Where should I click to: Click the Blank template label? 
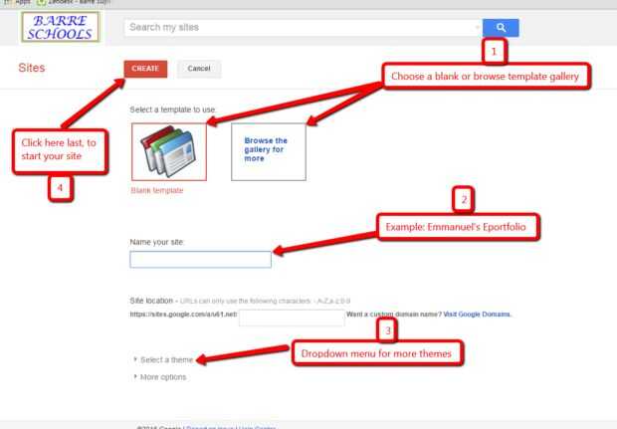[x=157, y=190]
